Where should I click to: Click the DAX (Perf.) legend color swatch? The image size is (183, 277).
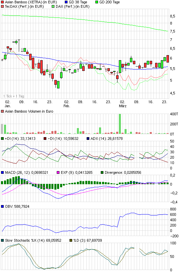click(x=53, y=6)
